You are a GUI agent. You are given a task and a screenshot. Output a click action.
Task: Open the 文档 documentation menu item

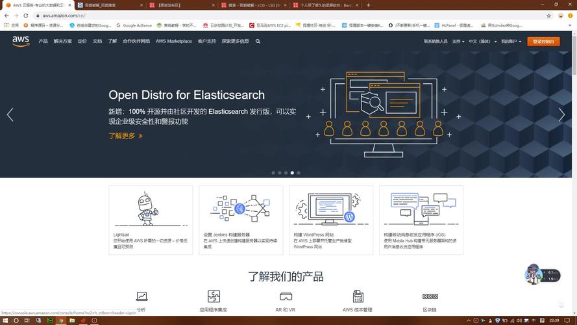click(x=97, y=41)
